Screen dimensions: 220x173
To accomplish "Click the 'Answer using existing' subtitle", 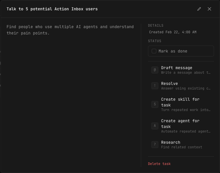I will click(x=186, y=88).
